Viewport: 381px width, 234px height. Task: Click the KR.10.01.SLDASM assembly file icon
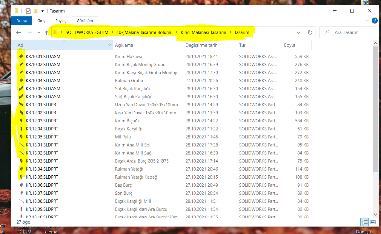(x=21, y=56)
